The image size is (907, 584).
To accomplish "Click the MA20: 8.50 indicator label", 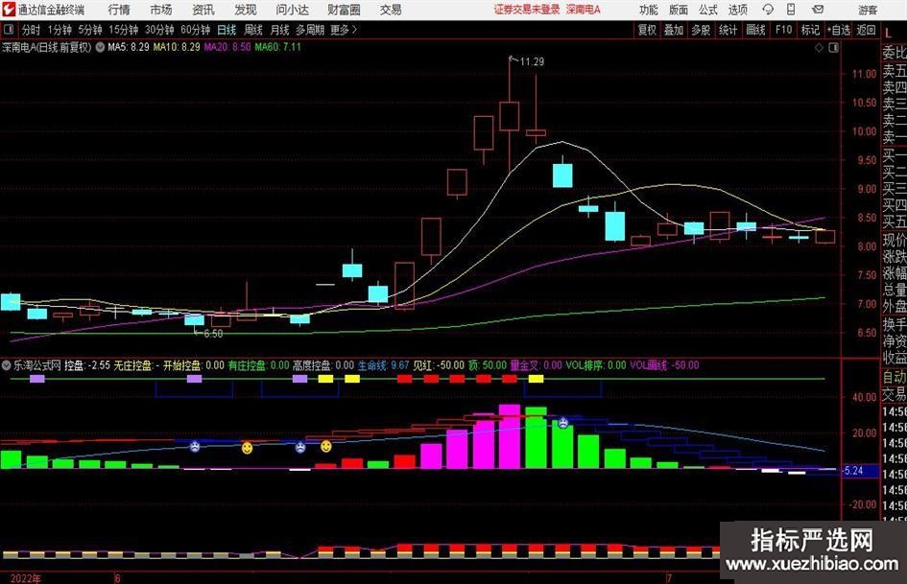I will pos(227,47).
